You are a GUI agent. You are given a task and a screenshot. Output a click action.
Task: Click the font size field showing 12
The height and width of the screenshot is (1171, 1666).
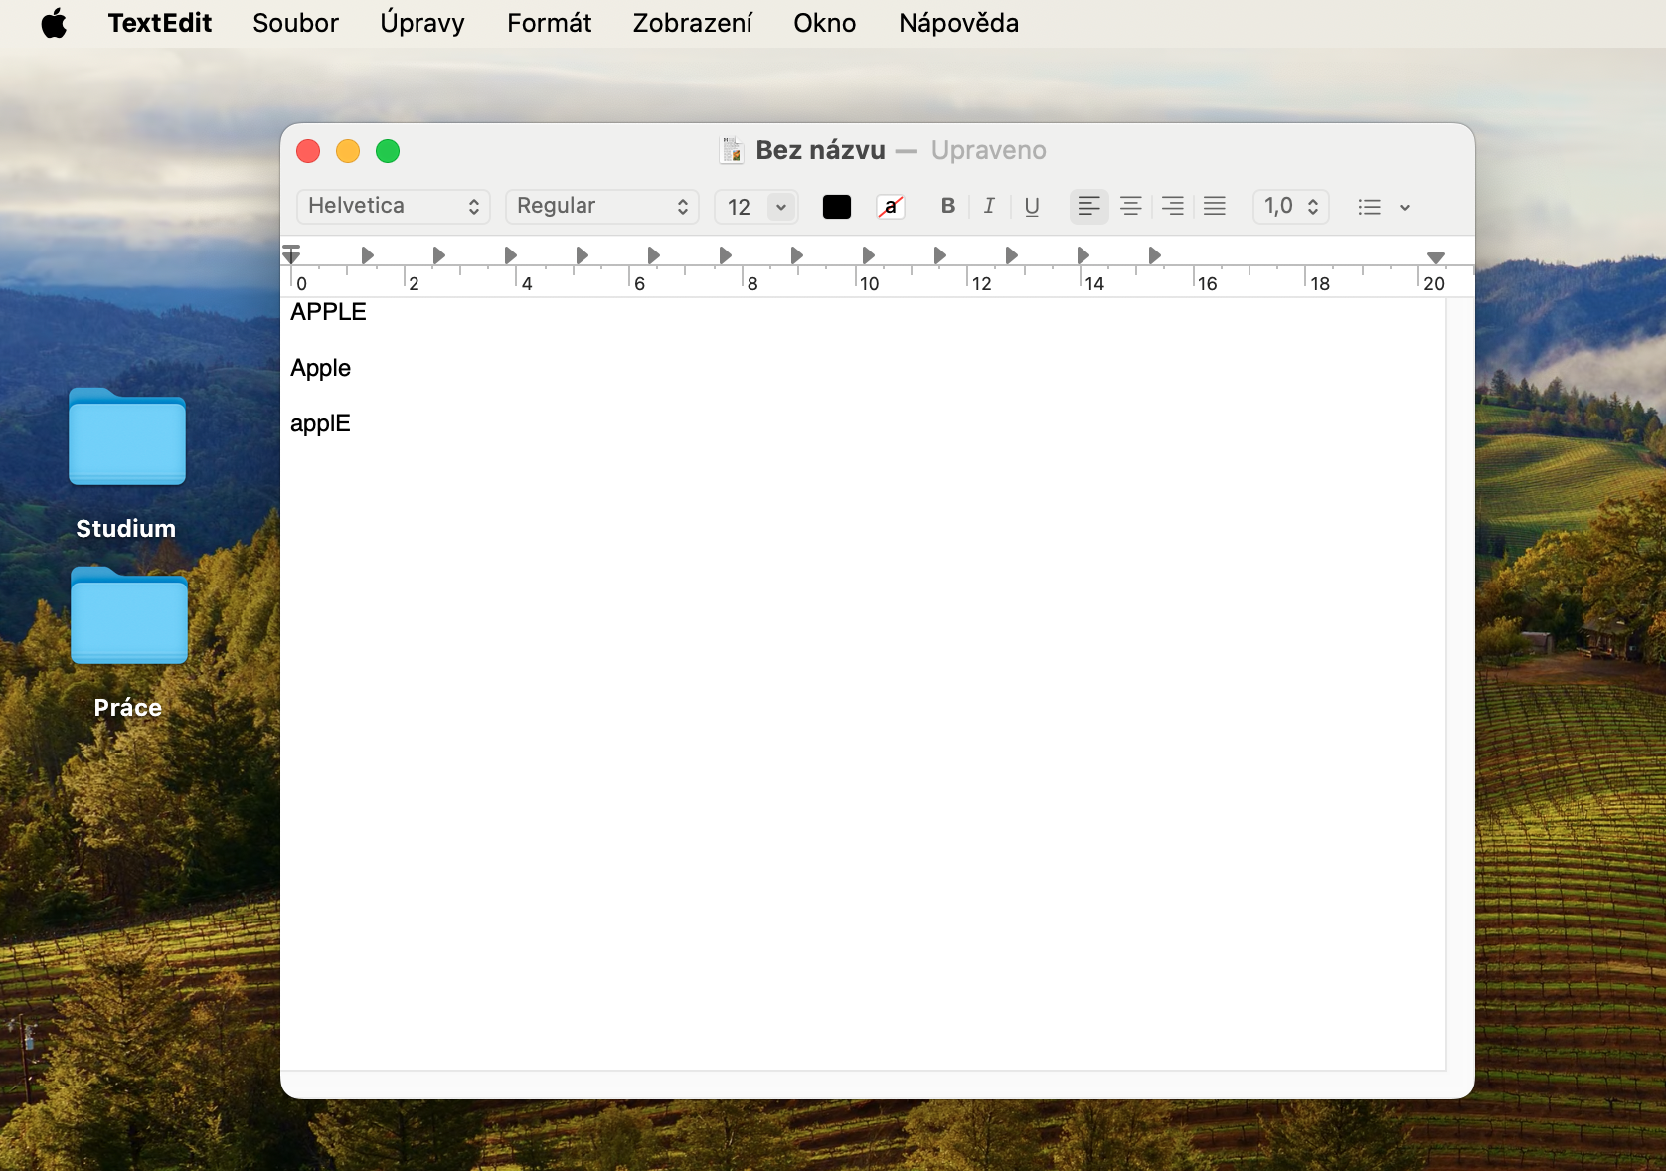coord(740,207)
